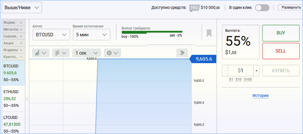303x134 pixels.
Task: Toggle the one-click trading switch
Action: tap(262, 7)
